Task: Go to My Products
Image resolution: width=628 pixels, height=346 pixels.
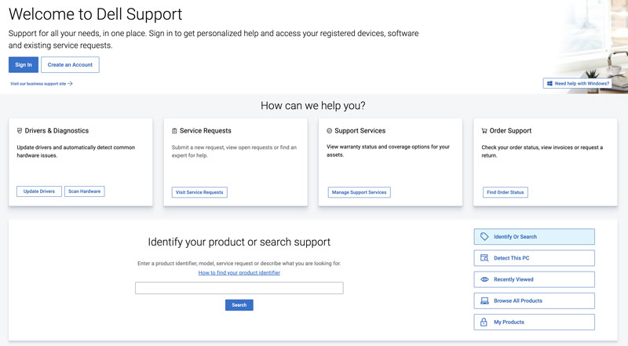Action: pos(535,322)
